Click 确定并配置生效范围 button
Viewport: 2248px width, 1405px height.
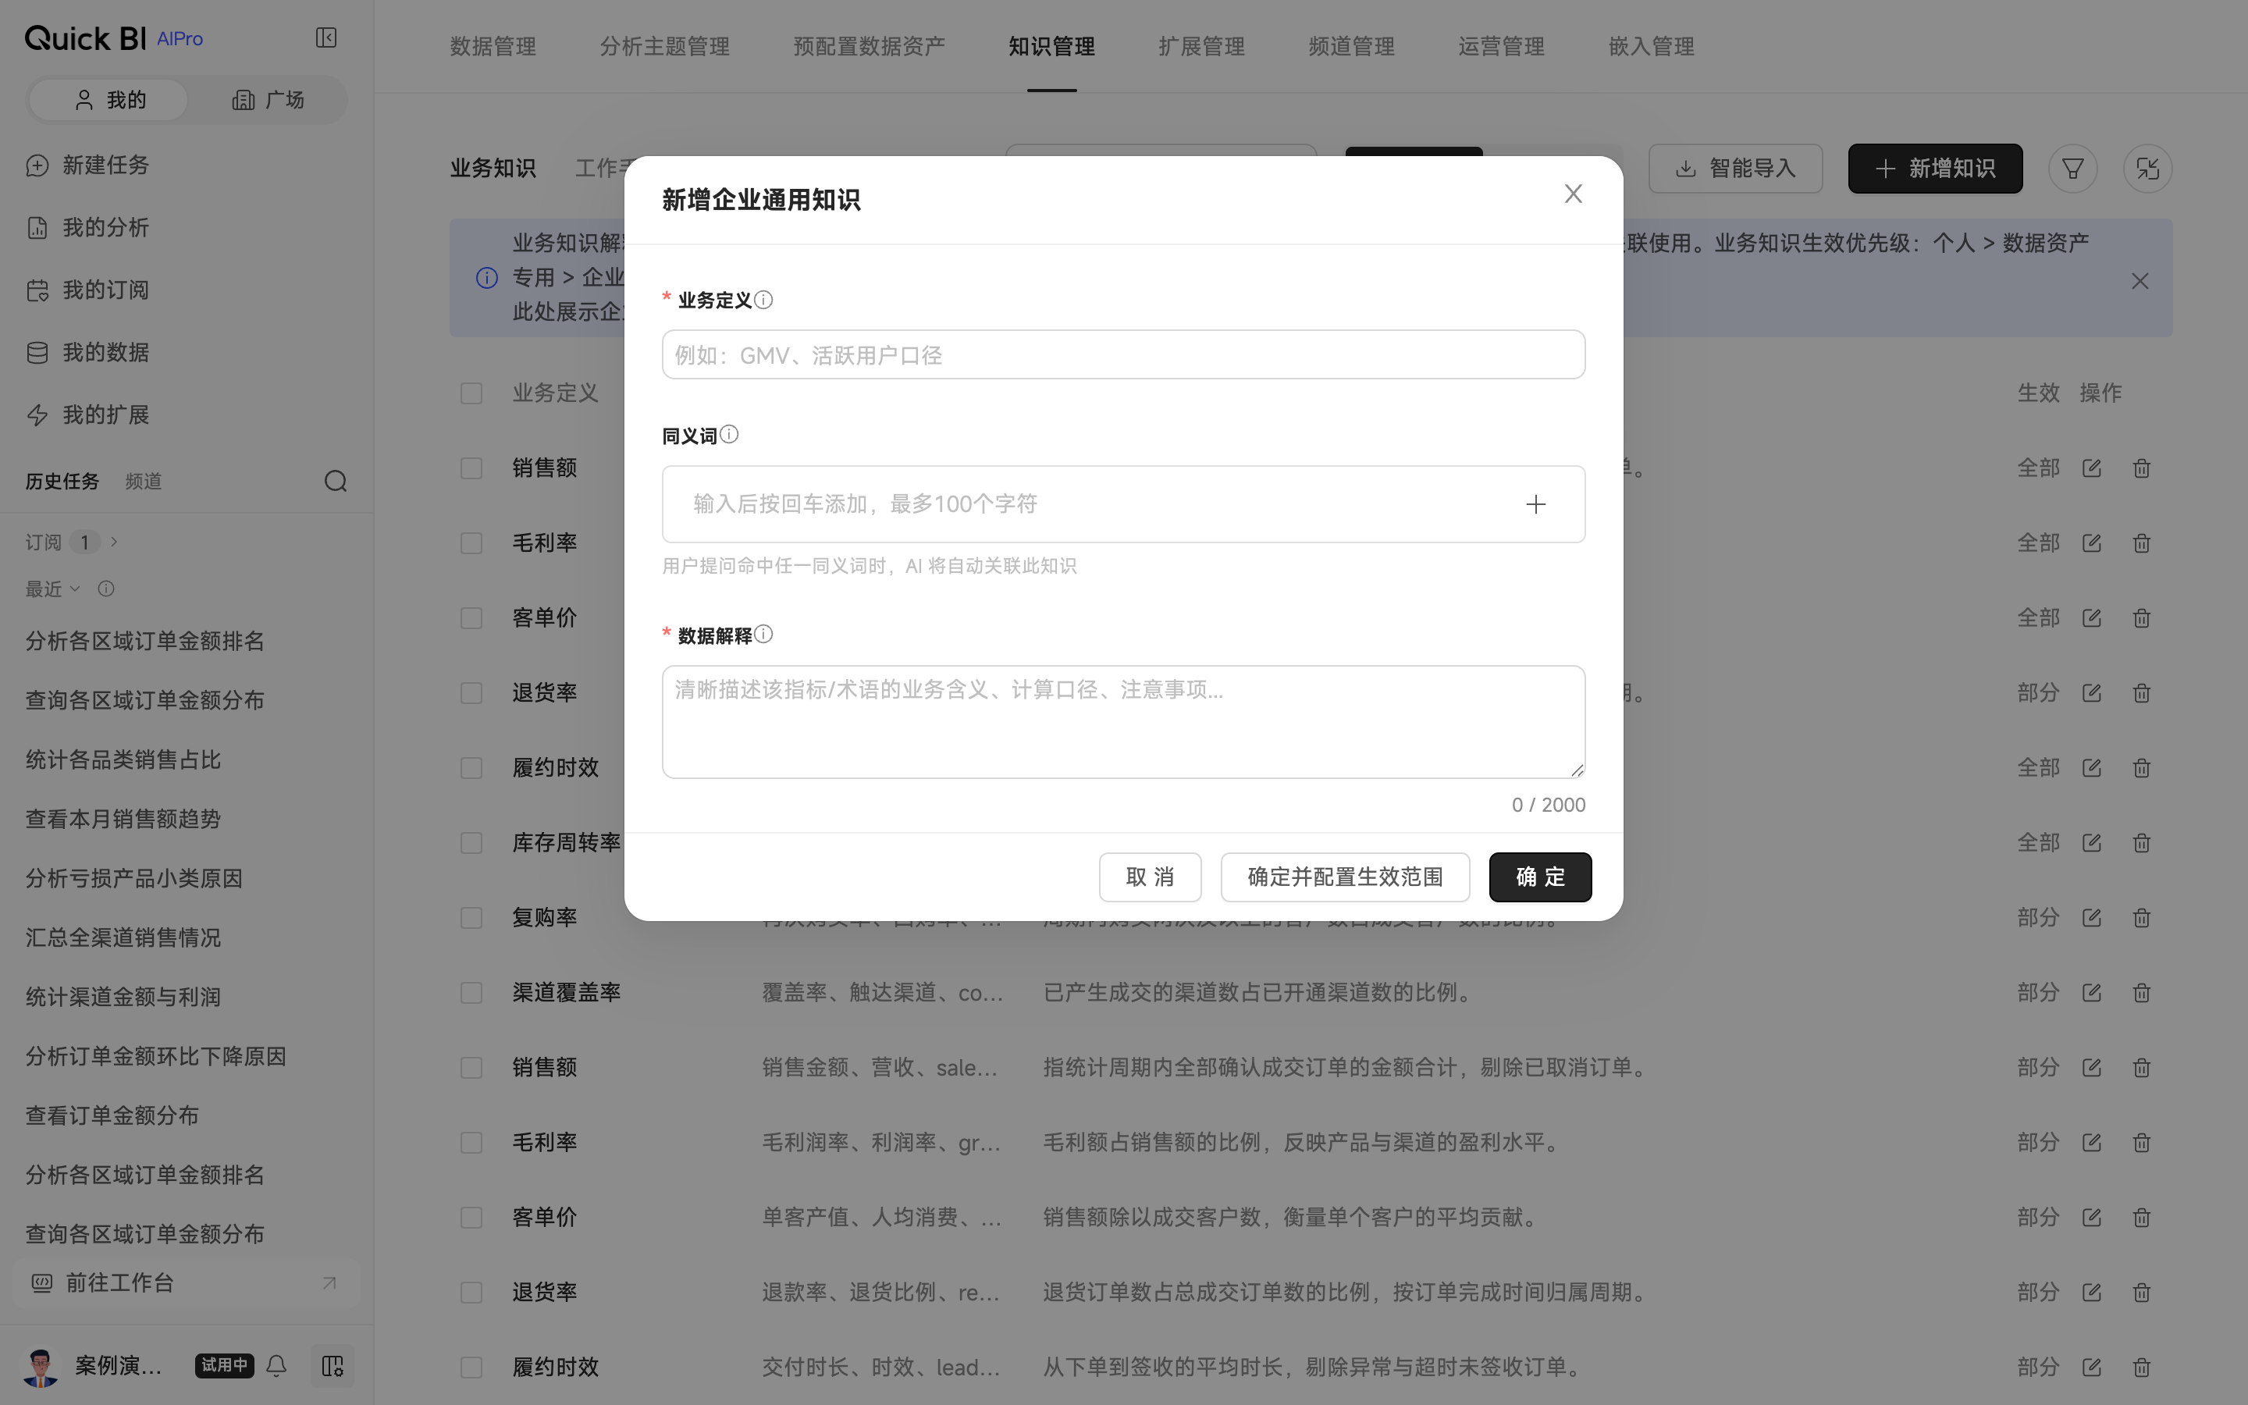1345,877
